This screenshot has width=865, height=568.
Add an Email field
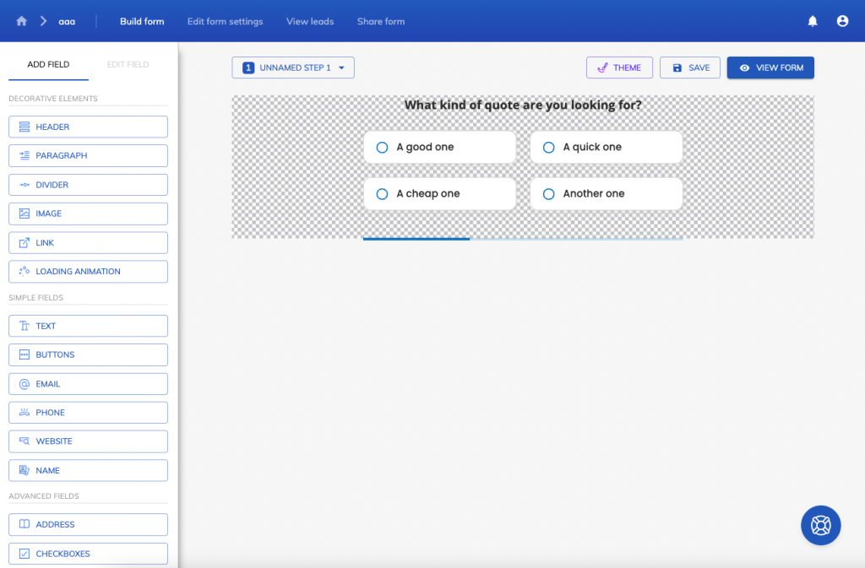88,384
